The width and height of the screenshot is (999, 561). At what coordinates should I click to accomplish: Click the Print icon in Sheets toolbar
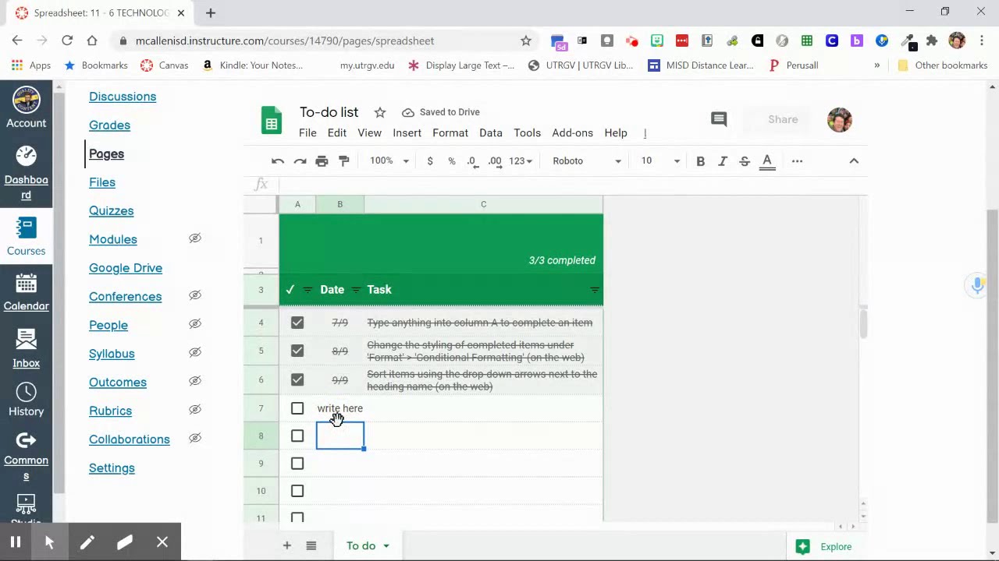pos(322,161)
